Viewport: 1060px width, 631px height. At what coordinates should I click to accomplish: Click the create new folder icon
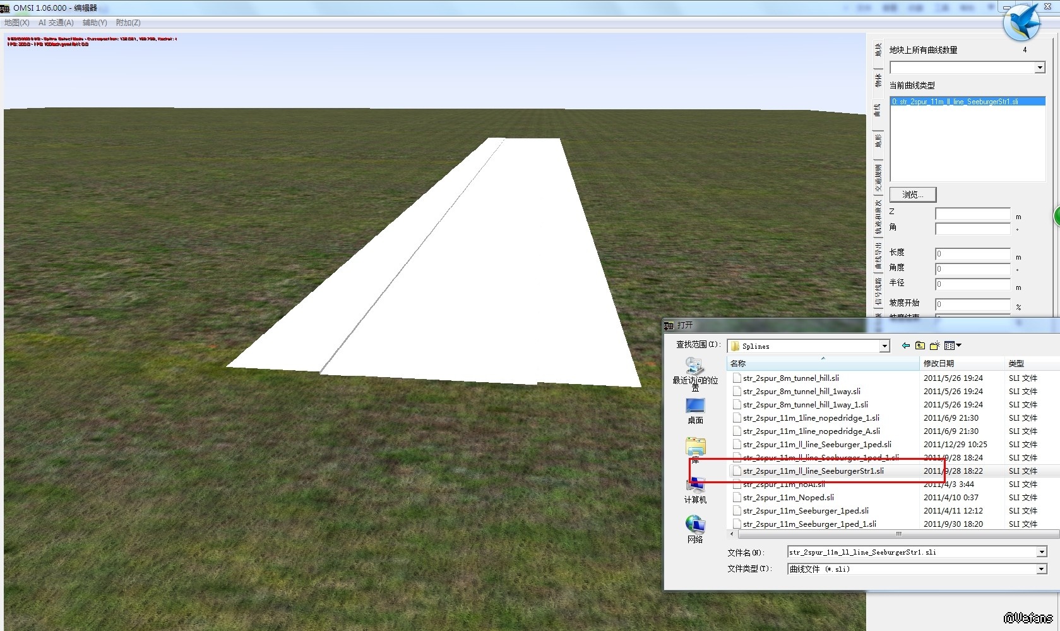click(934, 346)
